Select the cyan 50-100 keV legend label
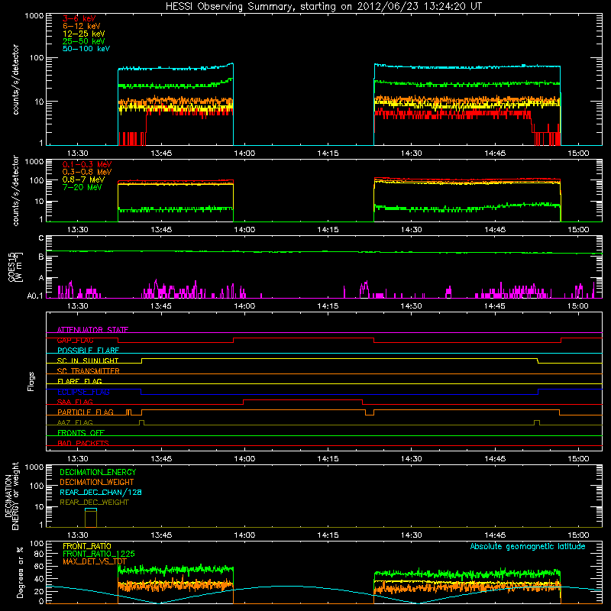The image size is (611, 611). click(x=86, y=49)
